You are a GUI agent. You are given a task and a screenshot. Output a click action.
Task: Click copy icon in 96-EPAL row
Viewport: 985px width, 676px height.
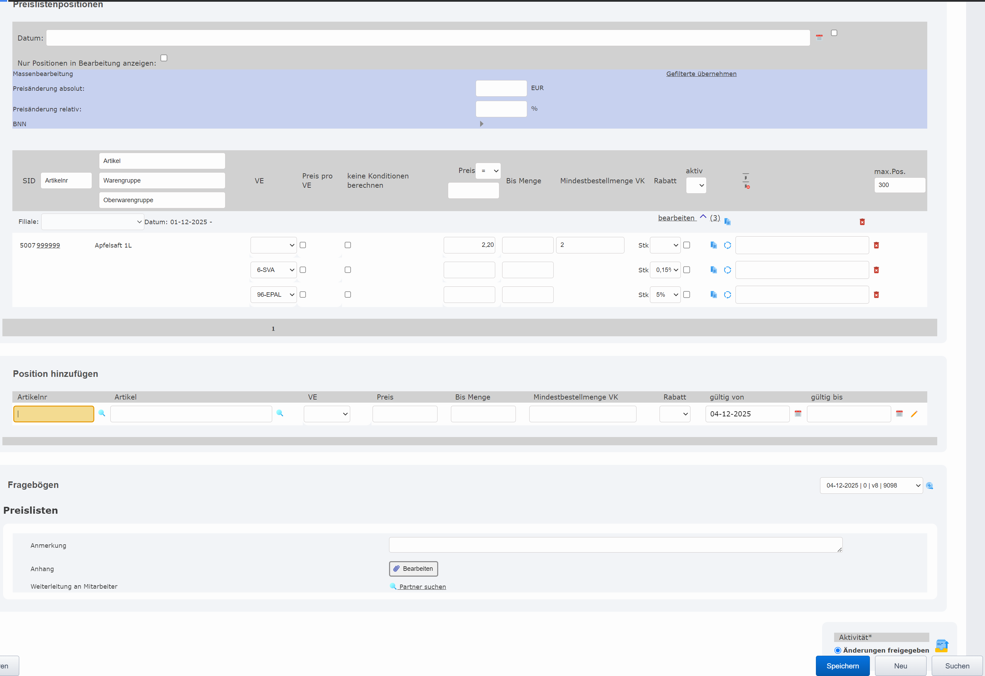[713, 294]
